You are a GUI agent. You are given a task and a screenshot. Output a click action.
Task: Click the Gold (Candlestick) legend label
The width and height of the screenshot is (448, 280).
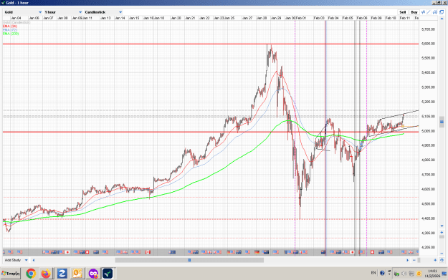tap(16, 22)
